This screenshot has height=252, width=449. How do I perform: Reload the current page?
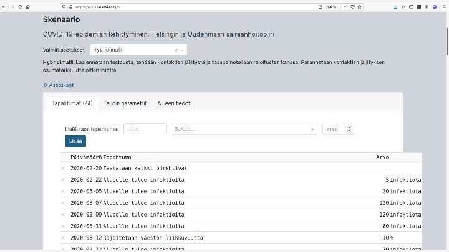point(20,7)
